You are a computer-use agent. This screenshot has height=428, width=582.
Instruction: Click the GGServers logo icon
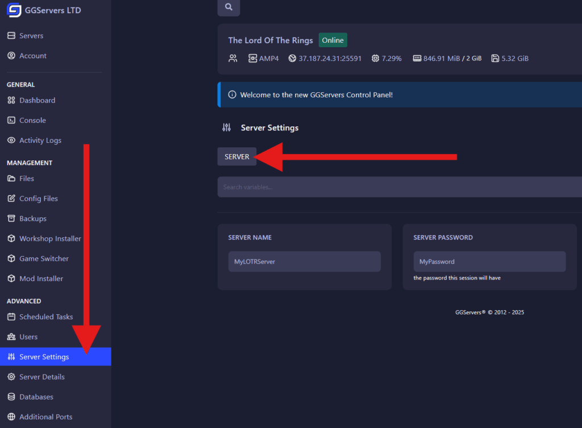pos(14,10)
